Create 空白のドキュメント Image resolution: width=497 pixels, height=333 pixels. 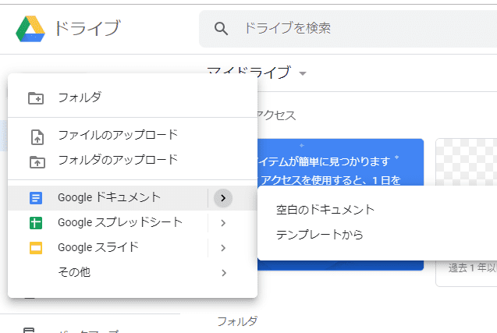(377, 210)
